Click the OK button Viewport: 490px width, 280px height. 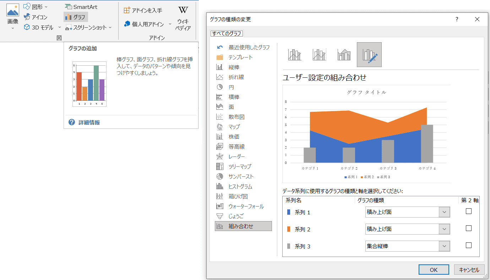(434, 270)
